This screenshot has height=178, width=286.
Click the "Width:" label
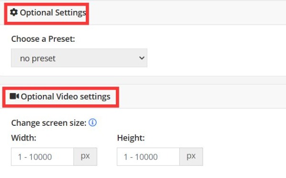click(x=24, y=138)
